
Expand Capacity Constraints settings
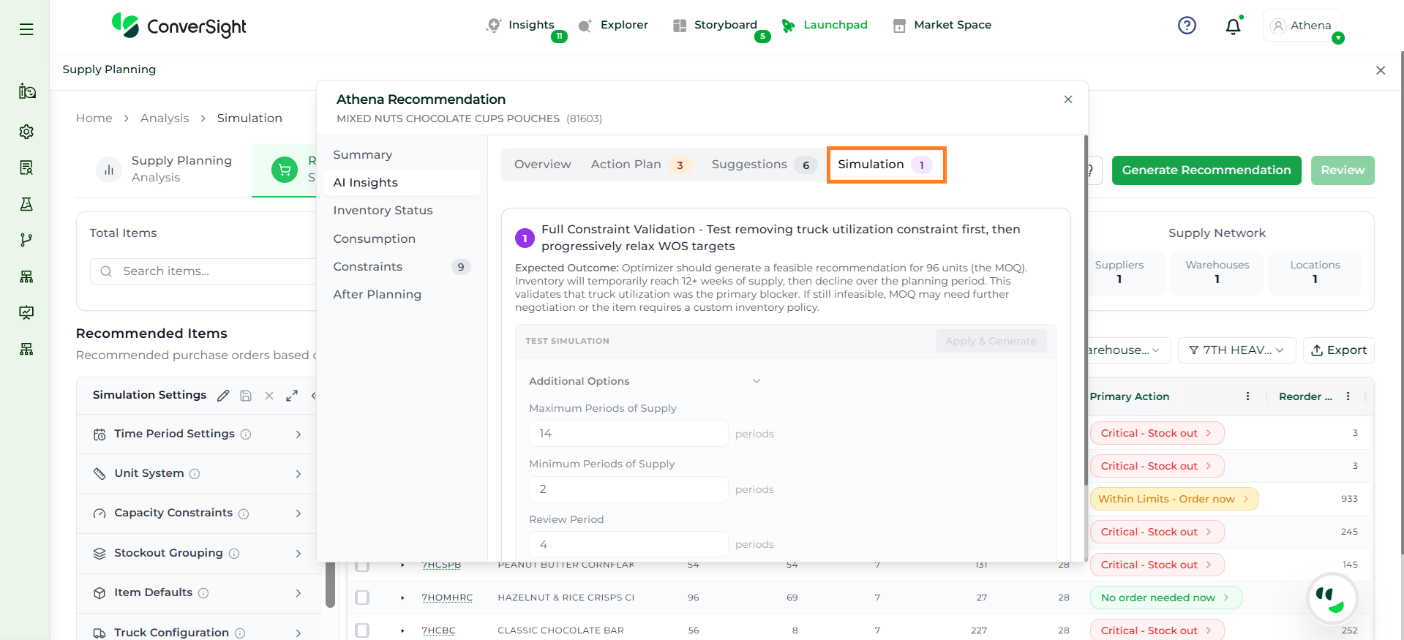pyautogui.click(x=298, y=513)
